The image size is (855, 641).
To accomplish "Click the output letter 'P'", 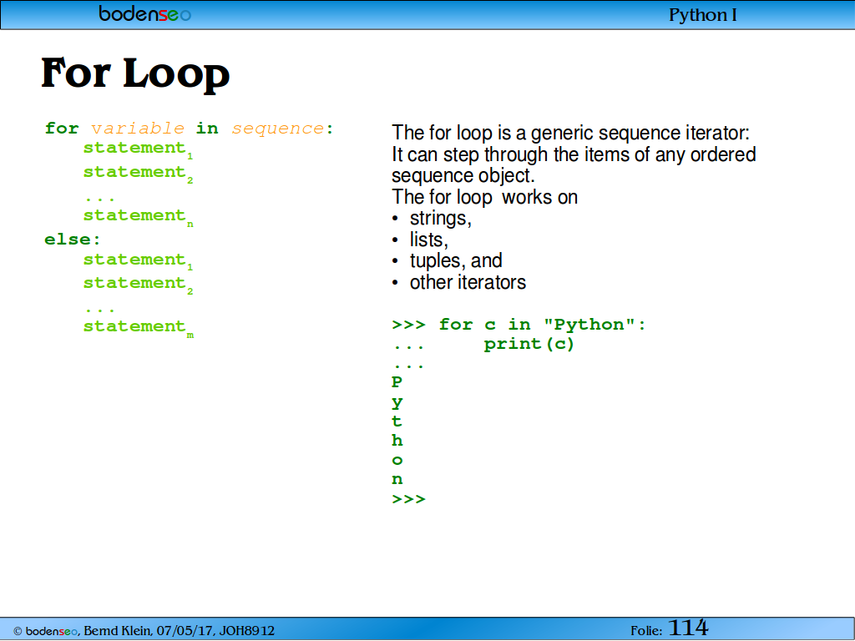I will [x=397, y=382].
